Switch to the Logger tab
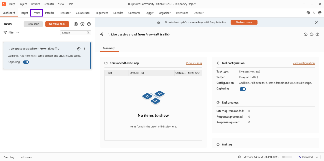This screenshot has width=324, height=161. [x=149, y=13]
